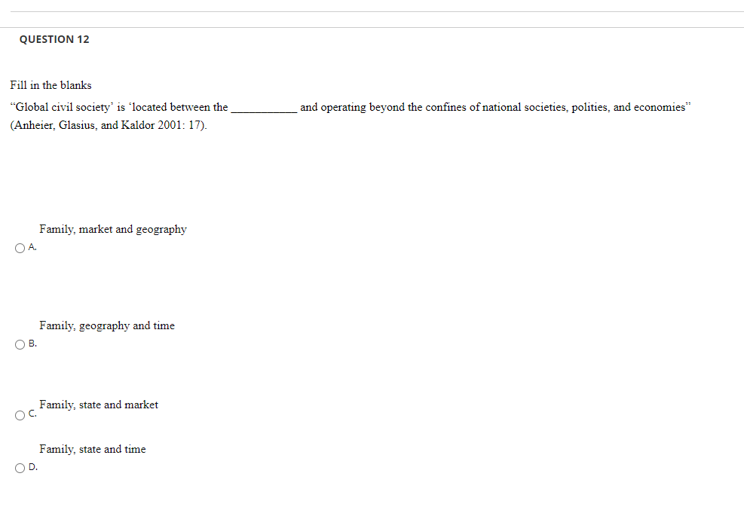744x510 pixels.
Task: Choose answer 'Family, geography and time'
Action: point(107,325)
